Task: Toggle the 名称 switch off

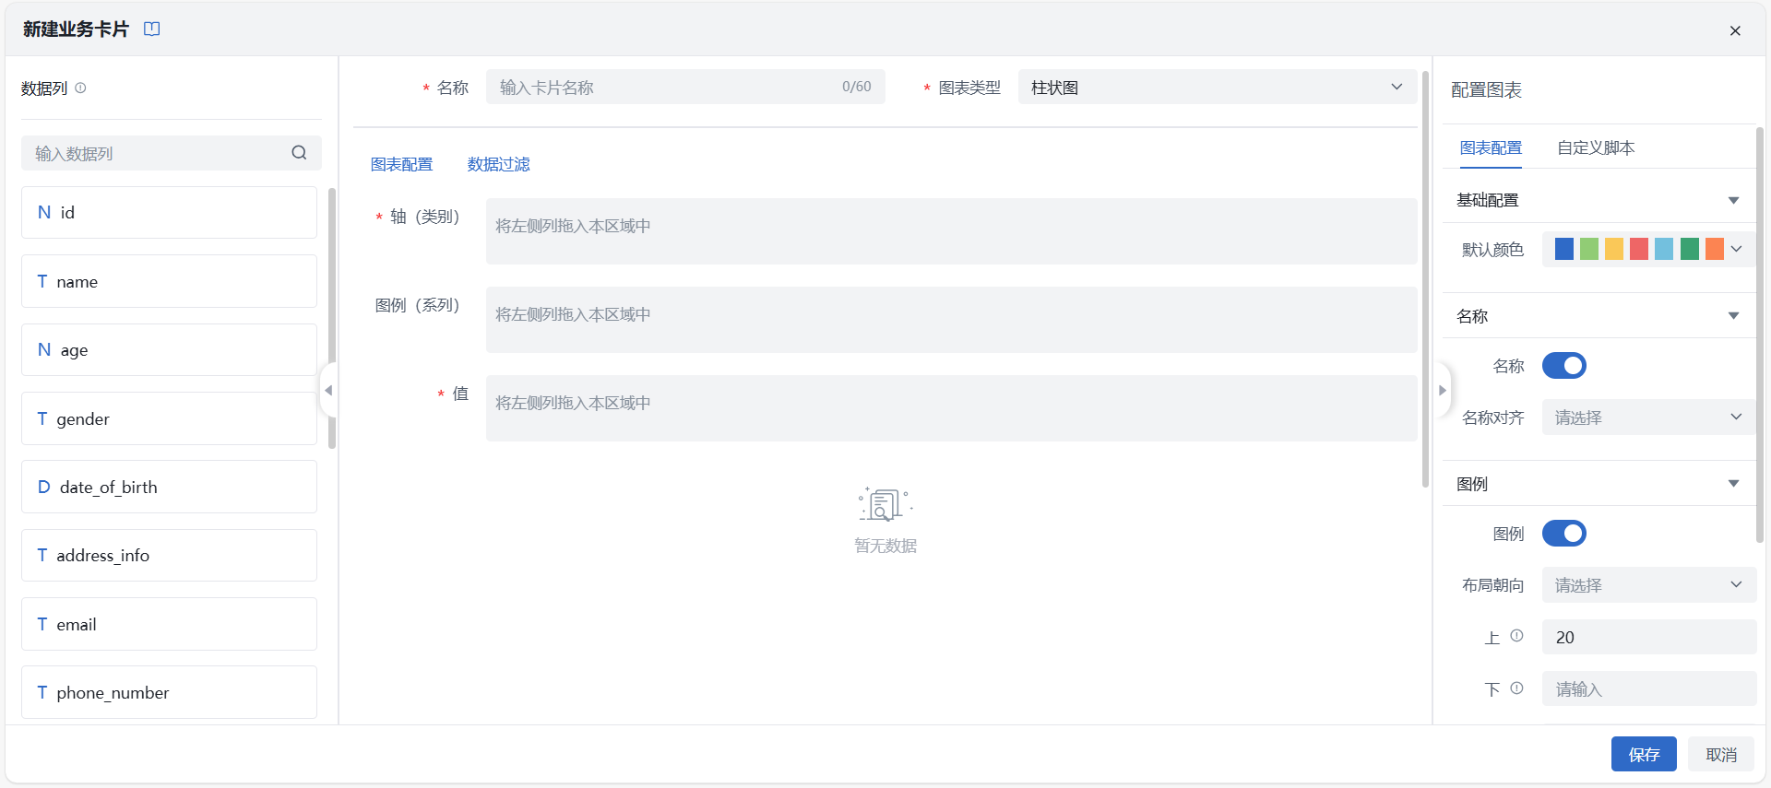Action: tap(1564, 366)
